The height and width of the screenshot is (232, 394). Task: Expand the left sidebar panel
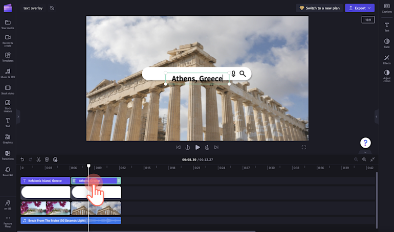(18, 117)
